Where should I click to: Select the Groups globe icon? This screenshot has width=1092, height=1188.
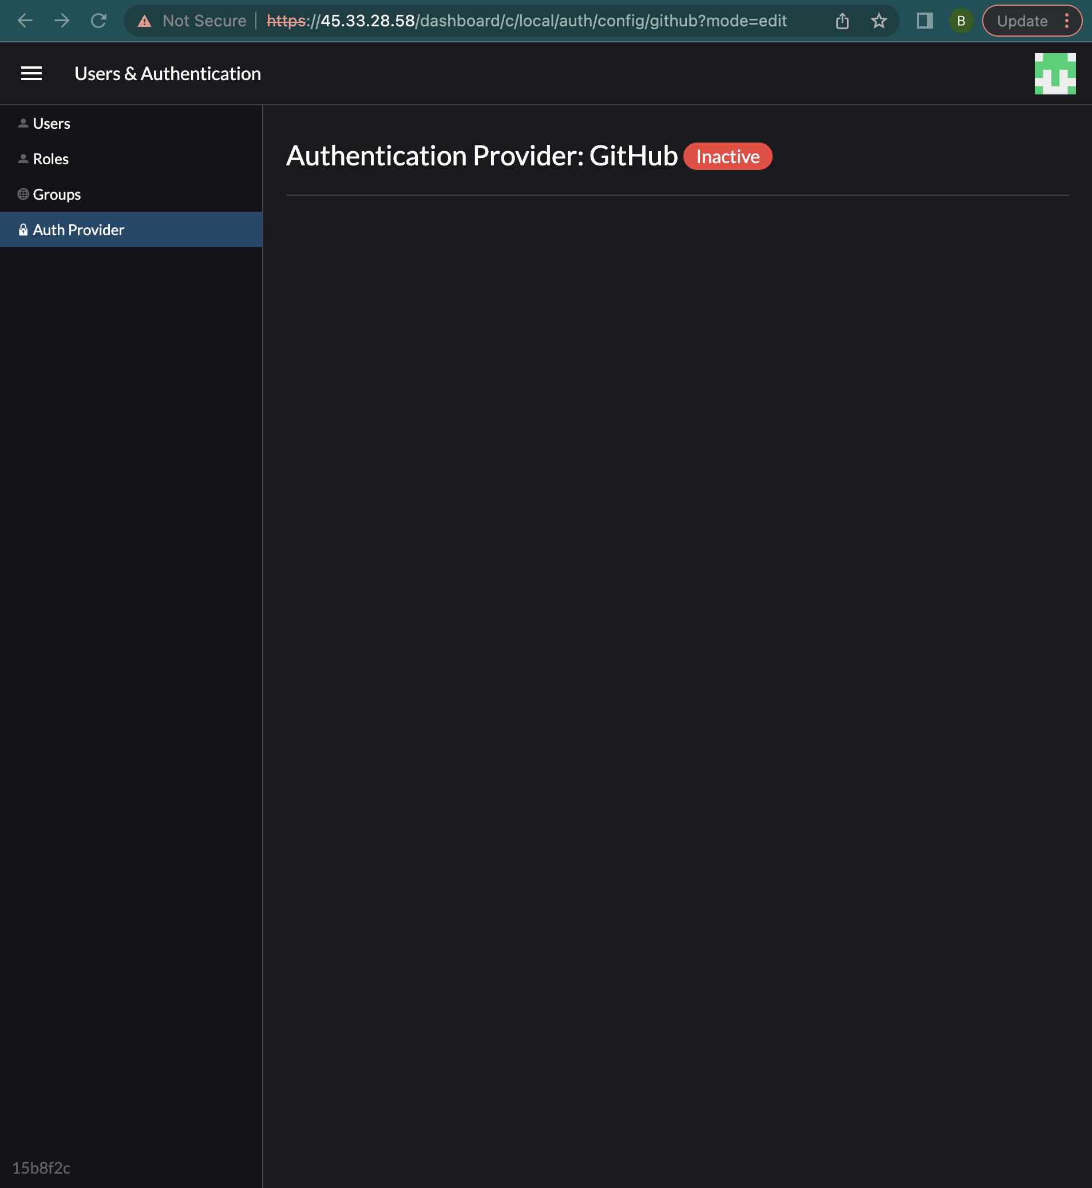(23, 194)
